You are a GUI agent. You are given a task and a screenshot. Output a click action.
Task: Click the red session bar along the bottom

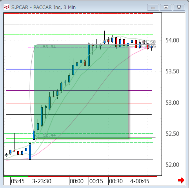93,176
